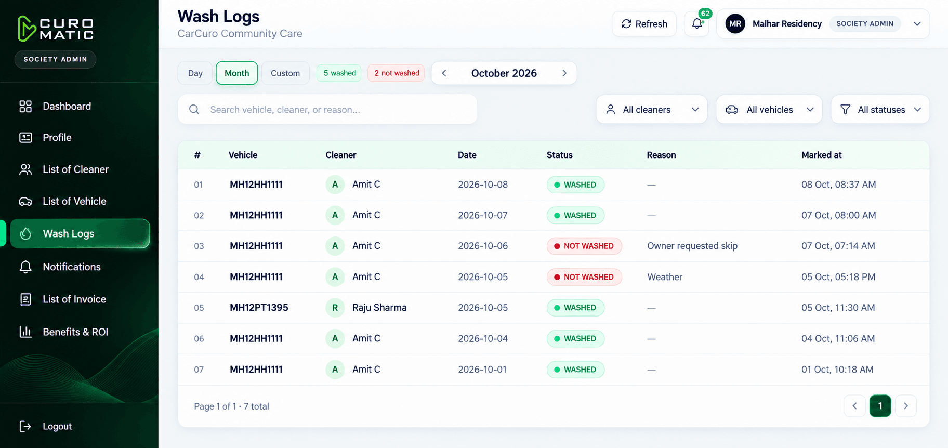Click the "08 Oct, 08:37 AM" timestamp

(838, 185)
